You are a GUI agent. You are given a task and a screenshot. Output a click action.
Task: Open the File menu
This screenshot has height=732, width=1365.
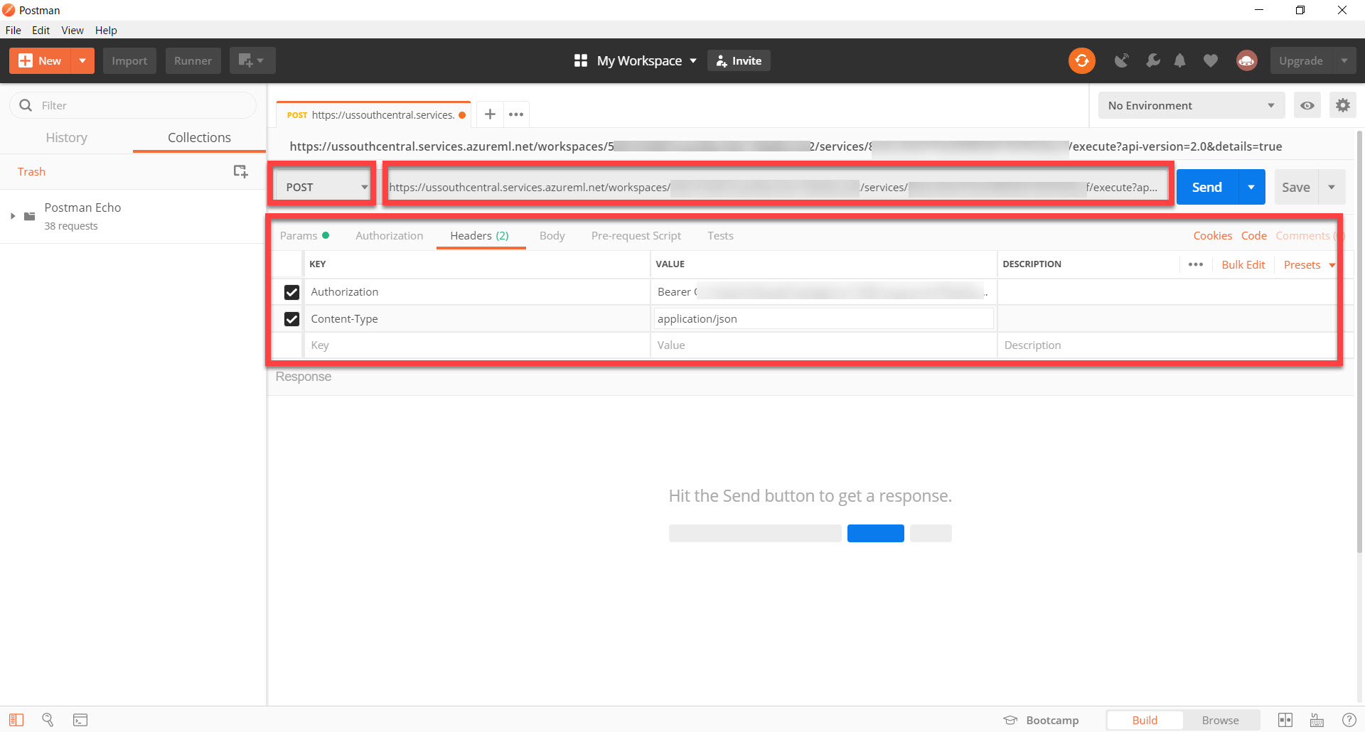[14, 30]
